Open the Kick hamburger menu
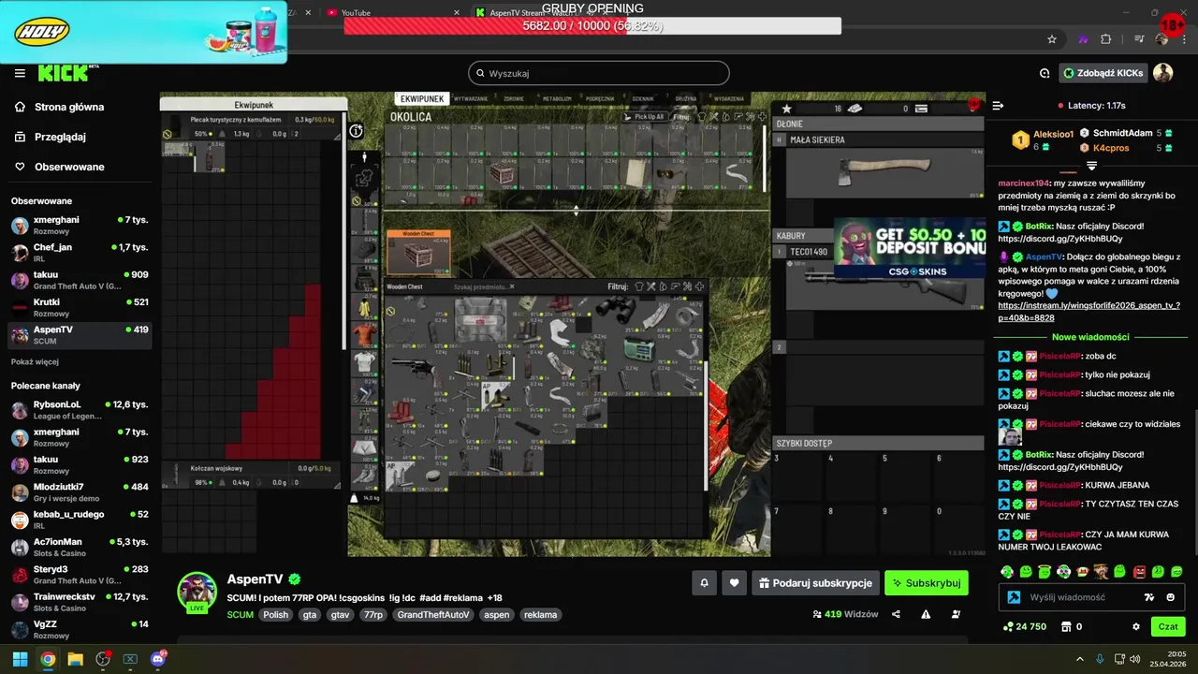This screenshot has height=674, width=1198. click(x=20, y=73)
